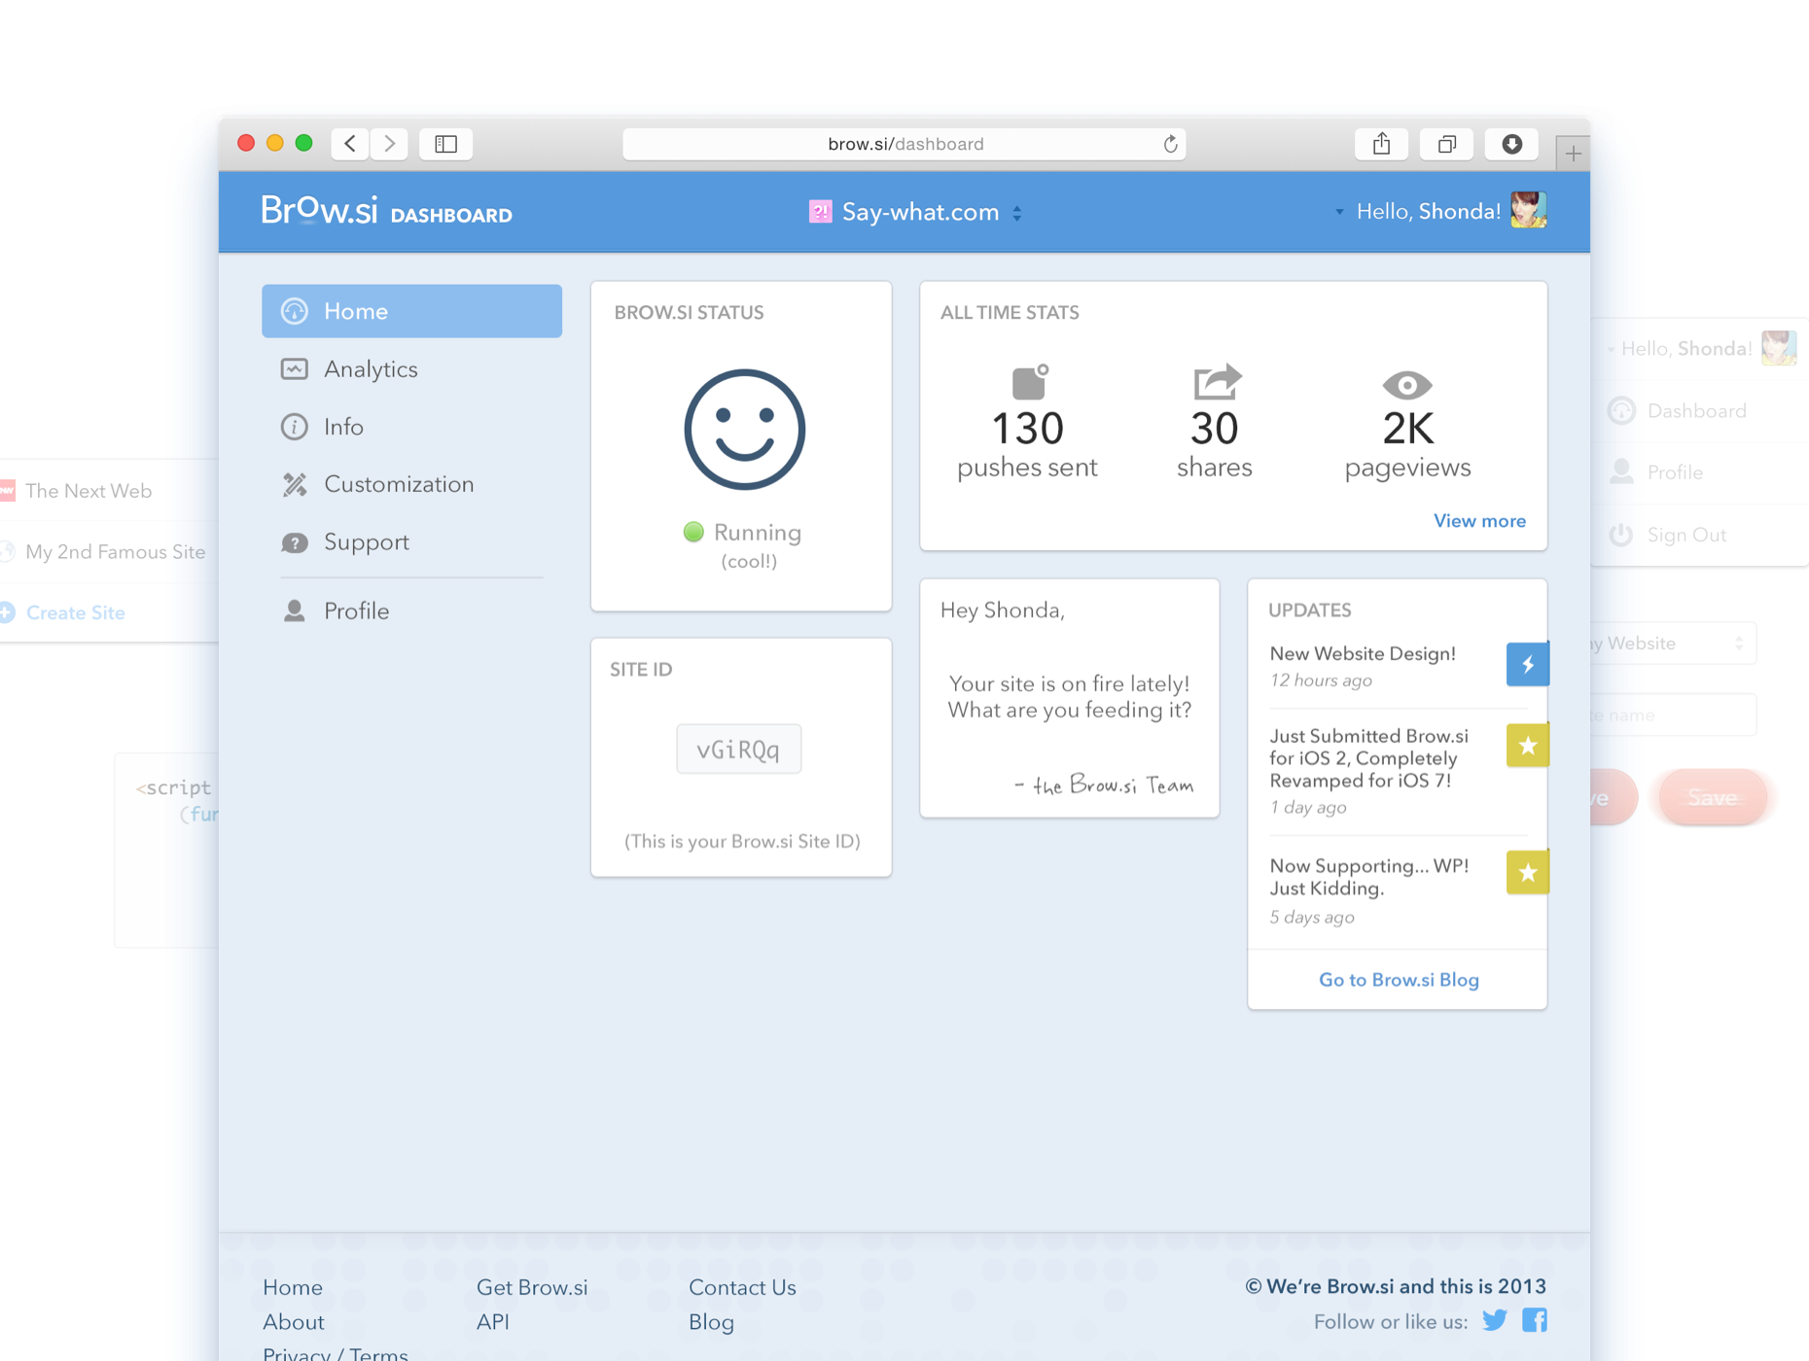The image size is (1809, 1361).
Task: Open the Safari downloads button
Action: coord(1511,144)
